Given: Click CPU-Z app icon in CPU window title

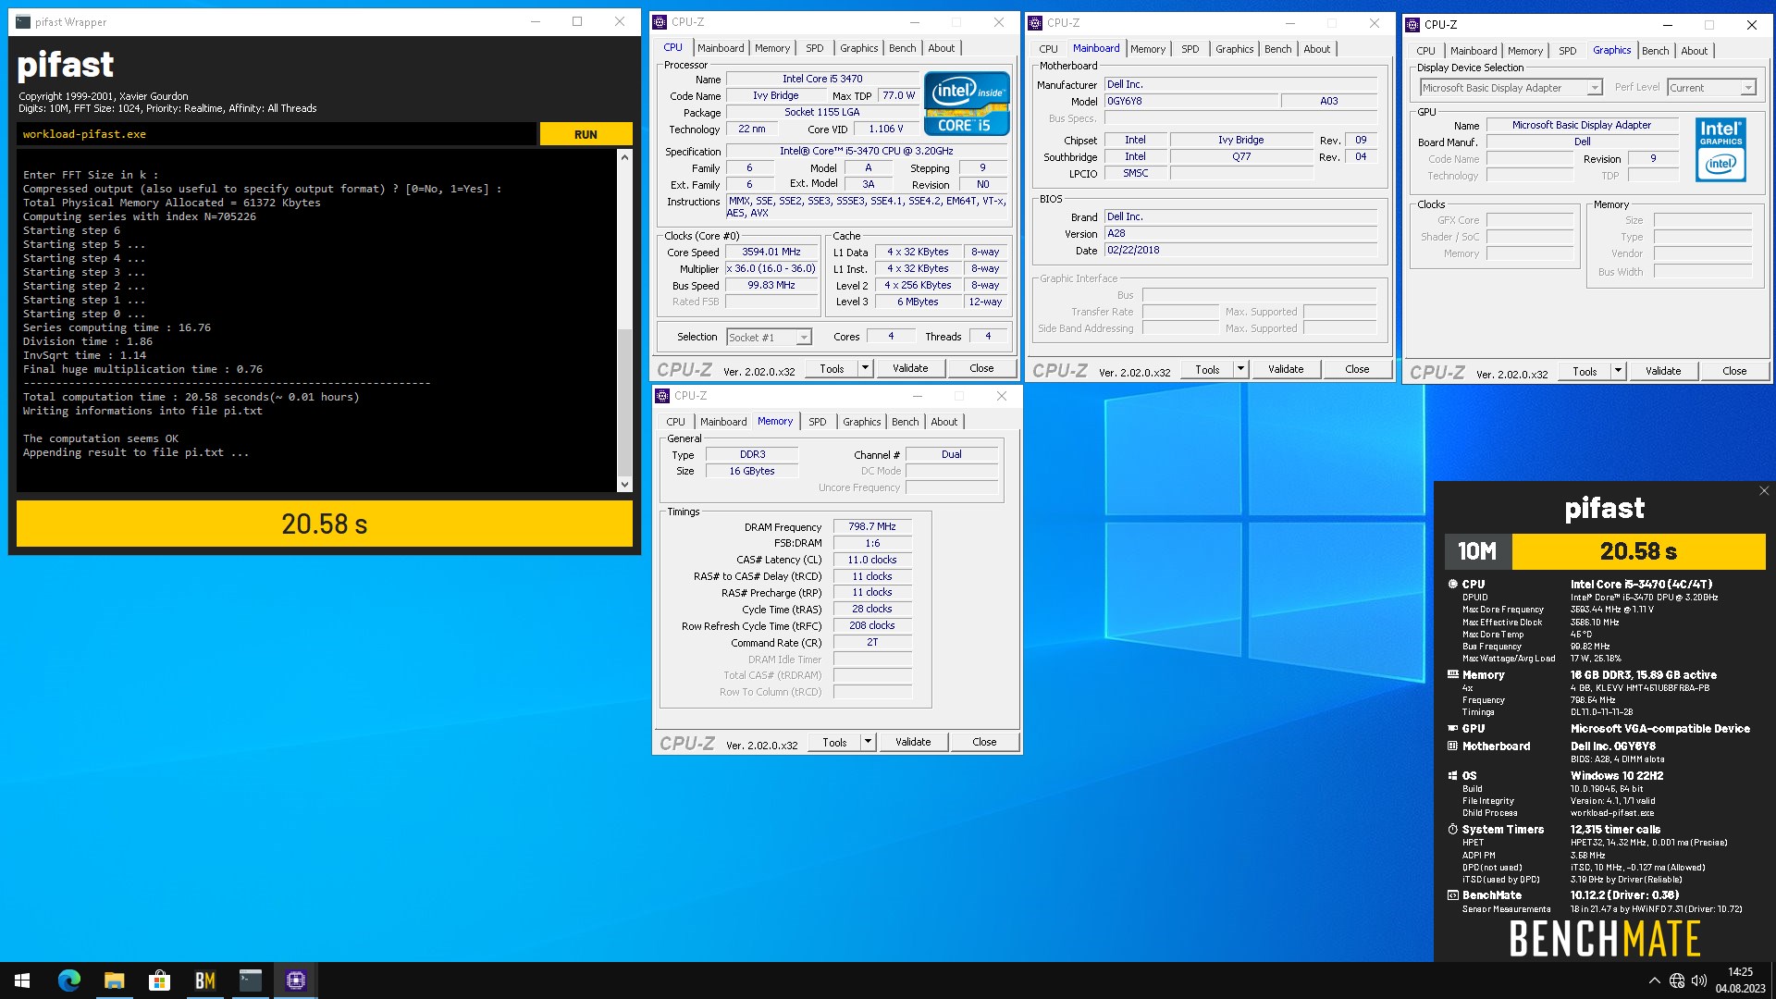Looking at the screenshot, I should pyautogui.click(x=660, y=22).
